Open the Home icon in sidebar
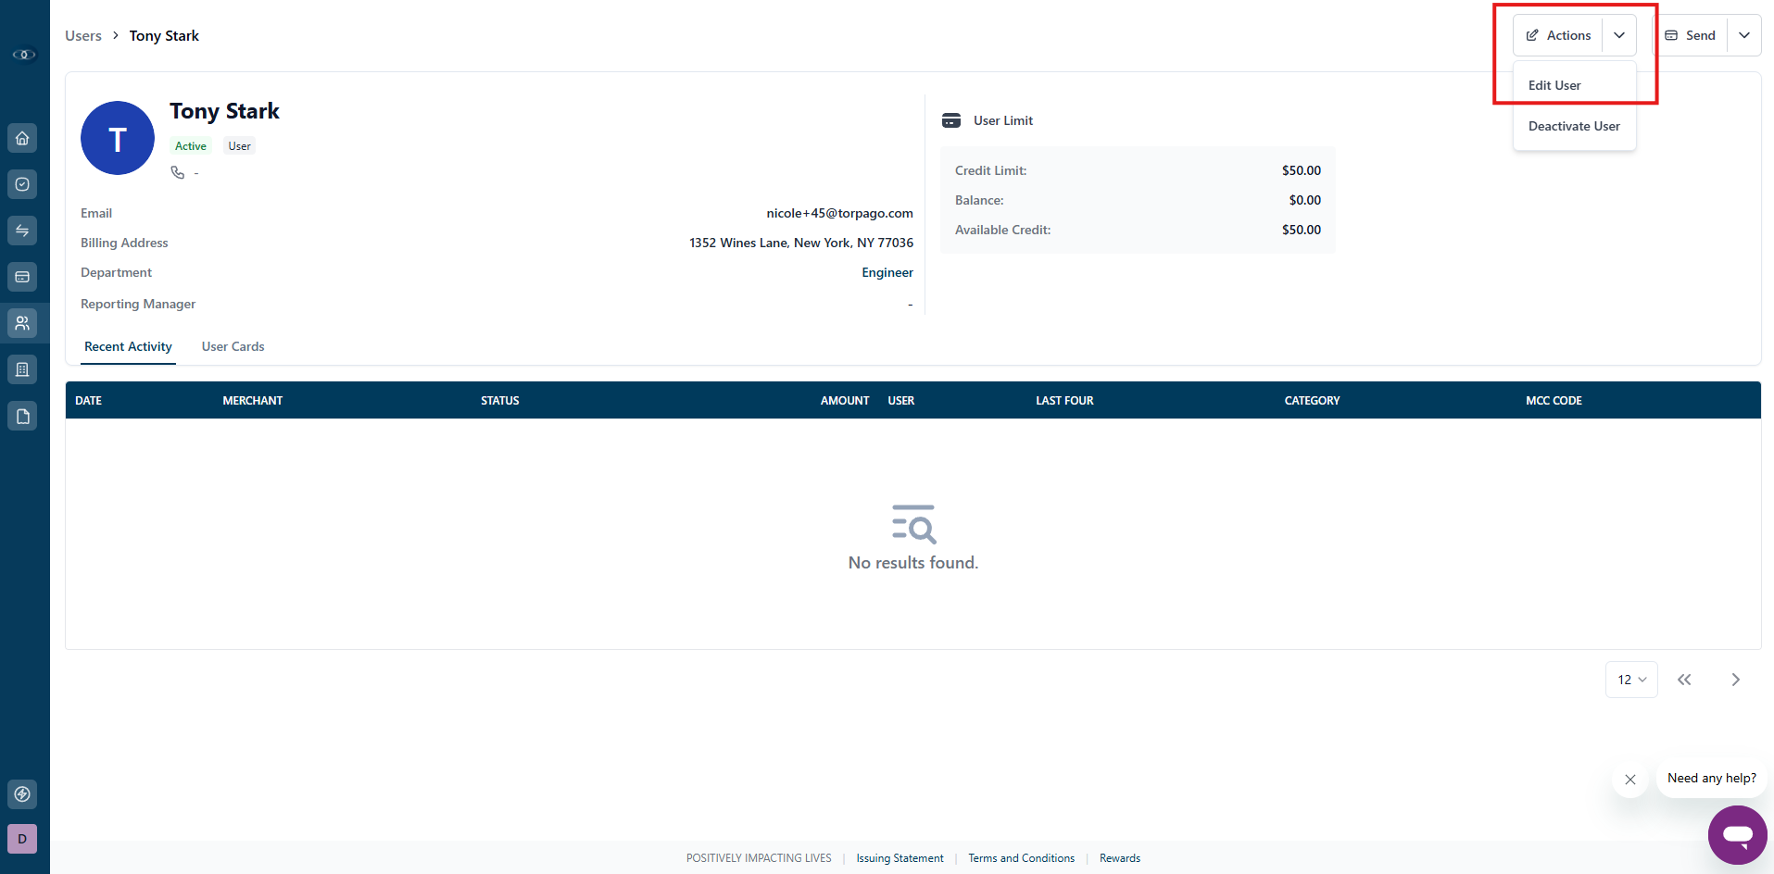The image size is (1774, 874). (x=22, y=138)
